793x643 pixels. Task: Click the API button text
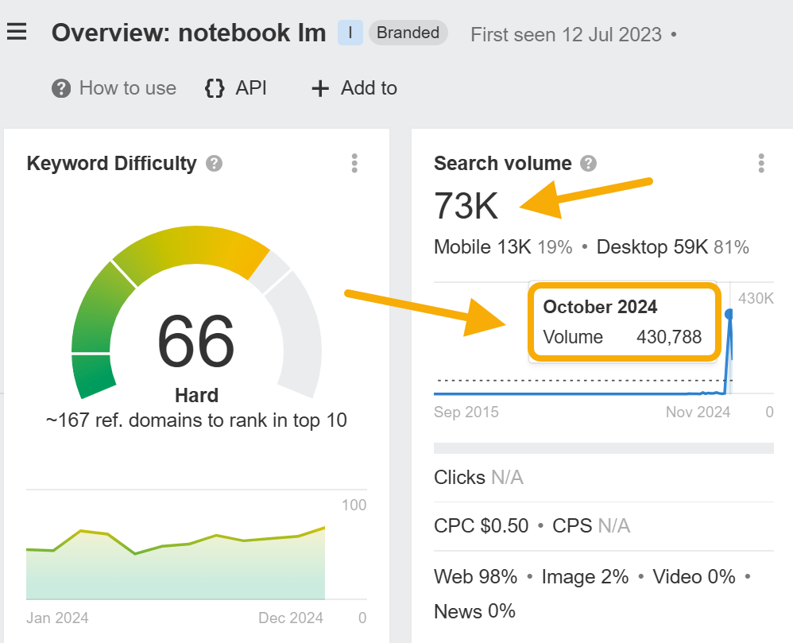pos(251,88)
